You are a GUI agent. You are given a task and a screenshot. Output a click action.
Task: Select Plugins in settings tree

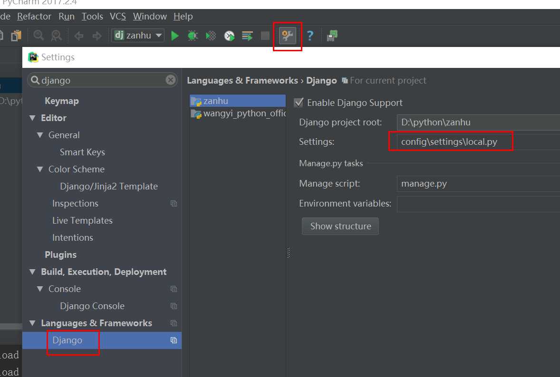point(61,255)
